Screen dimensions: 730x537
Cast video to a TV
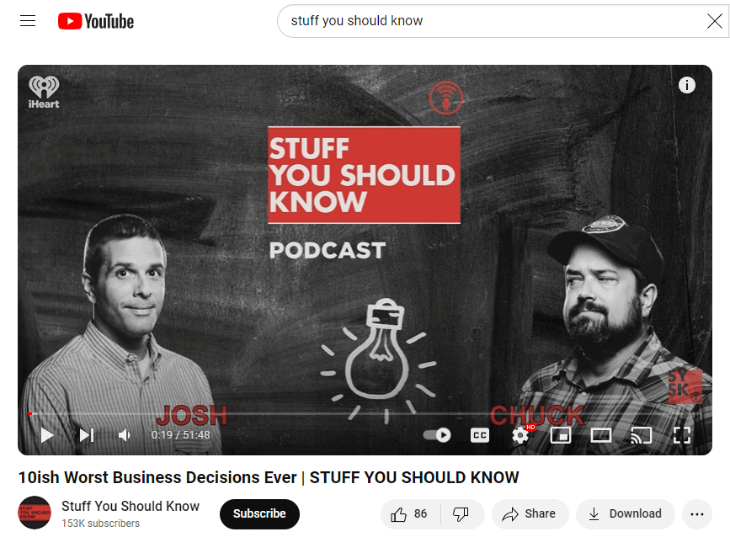click(x=641, y=435)
